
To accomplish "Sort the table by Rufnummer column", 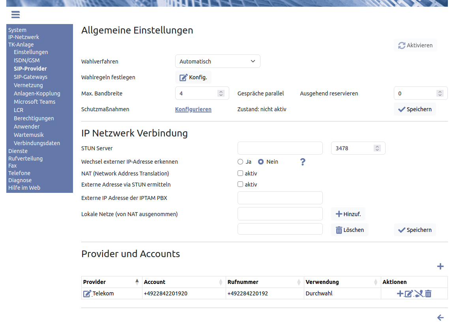I will point(299,282).
